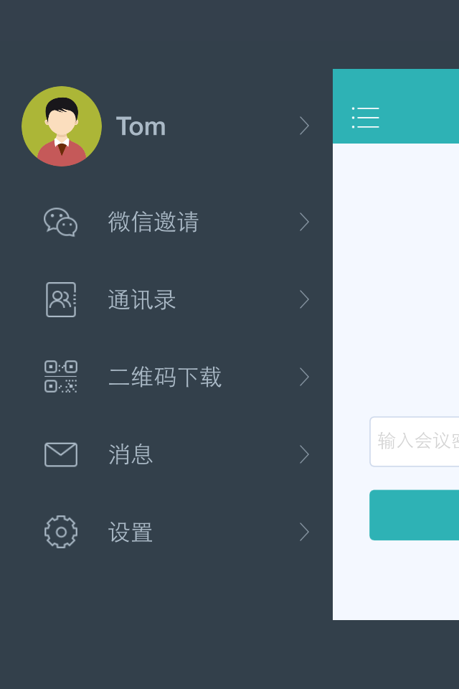Open the settings gear icon

coord(61,532)
